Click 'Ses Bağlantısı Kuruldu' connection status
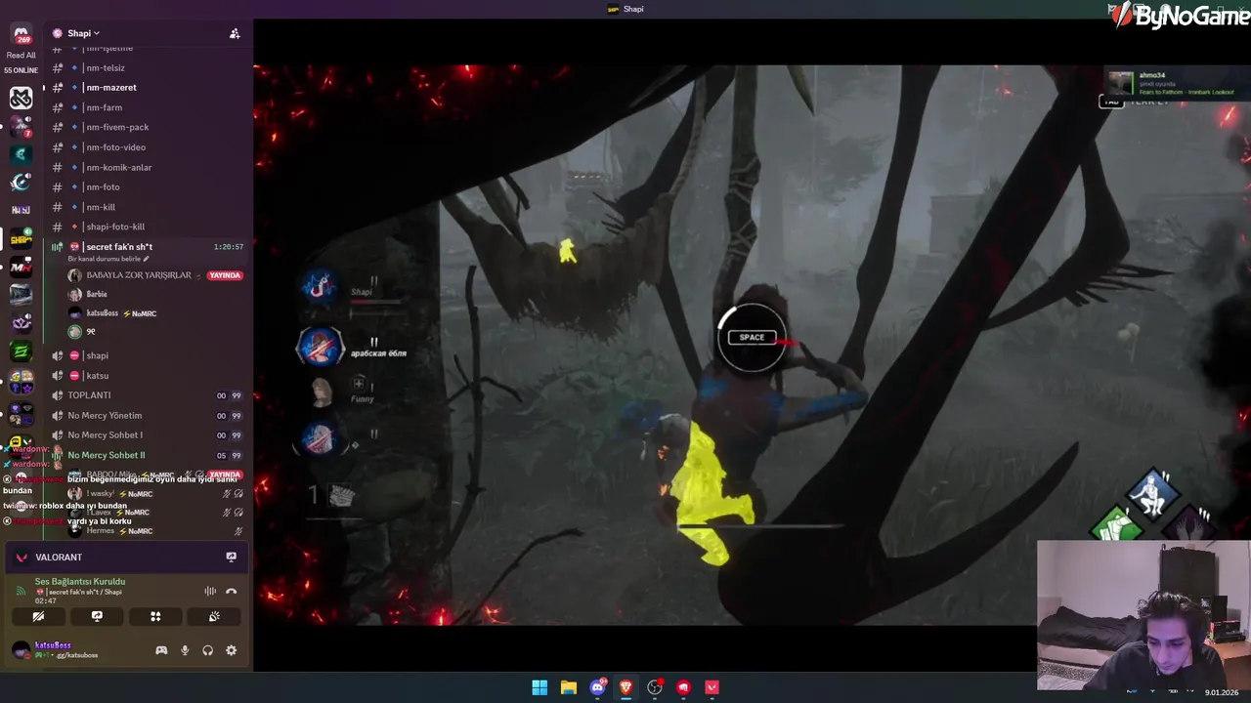Viewport: 1251px width, 703px height. 80,581
